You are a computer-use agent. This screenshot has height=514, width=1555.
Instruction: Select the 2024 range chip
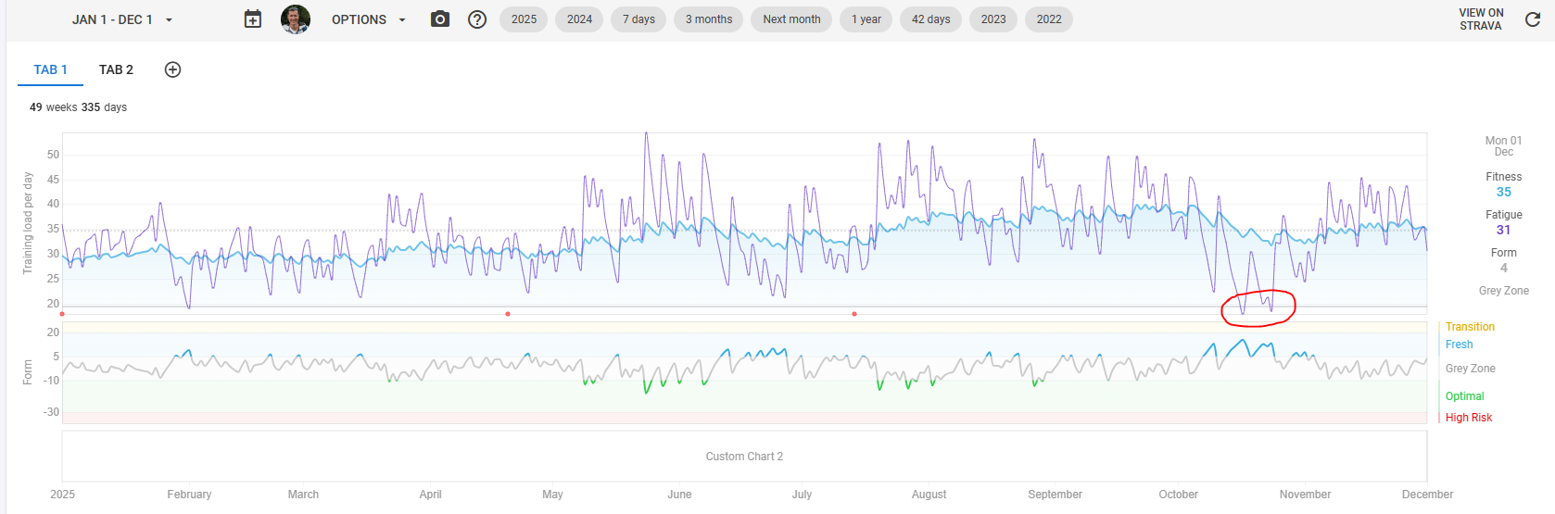click(x=579, y=19)
